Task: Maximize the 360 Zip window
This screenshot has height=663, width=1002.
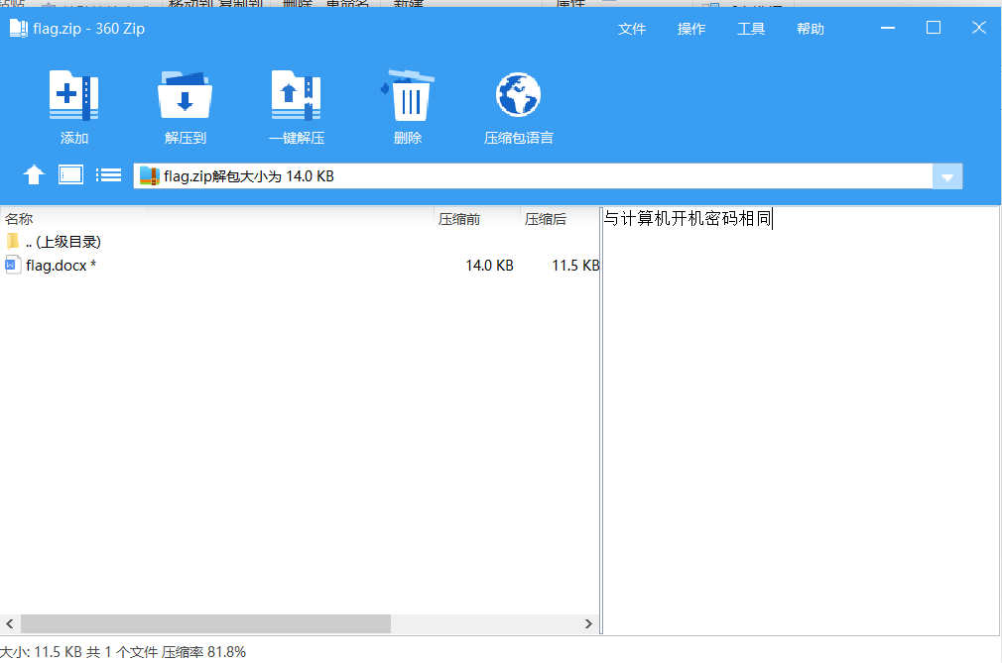Action: (933, 28)
